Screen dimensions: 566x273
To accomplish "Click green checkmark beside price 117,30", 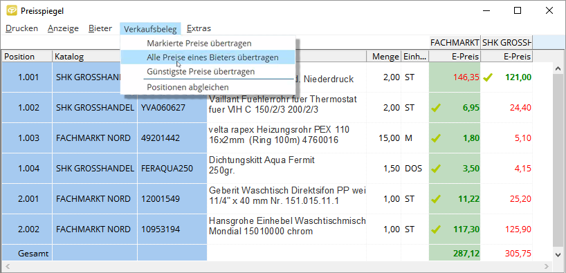I will tap(436, 229).
